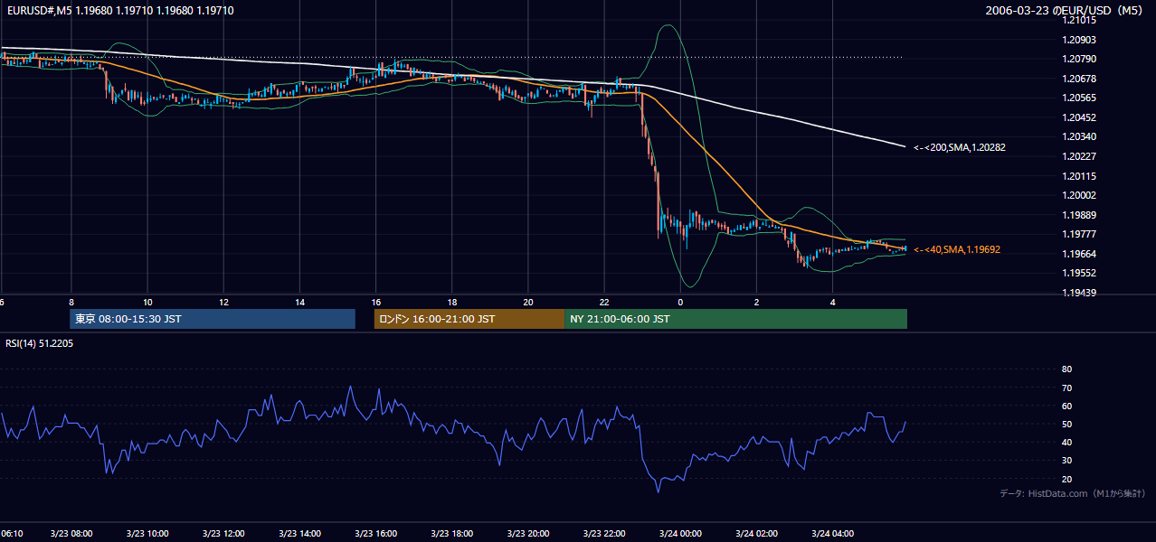Click the 3/23 08:00 bottom time label
This screenshot has width=1156, height=542.
pyautogui.click(x=71, y=534)
